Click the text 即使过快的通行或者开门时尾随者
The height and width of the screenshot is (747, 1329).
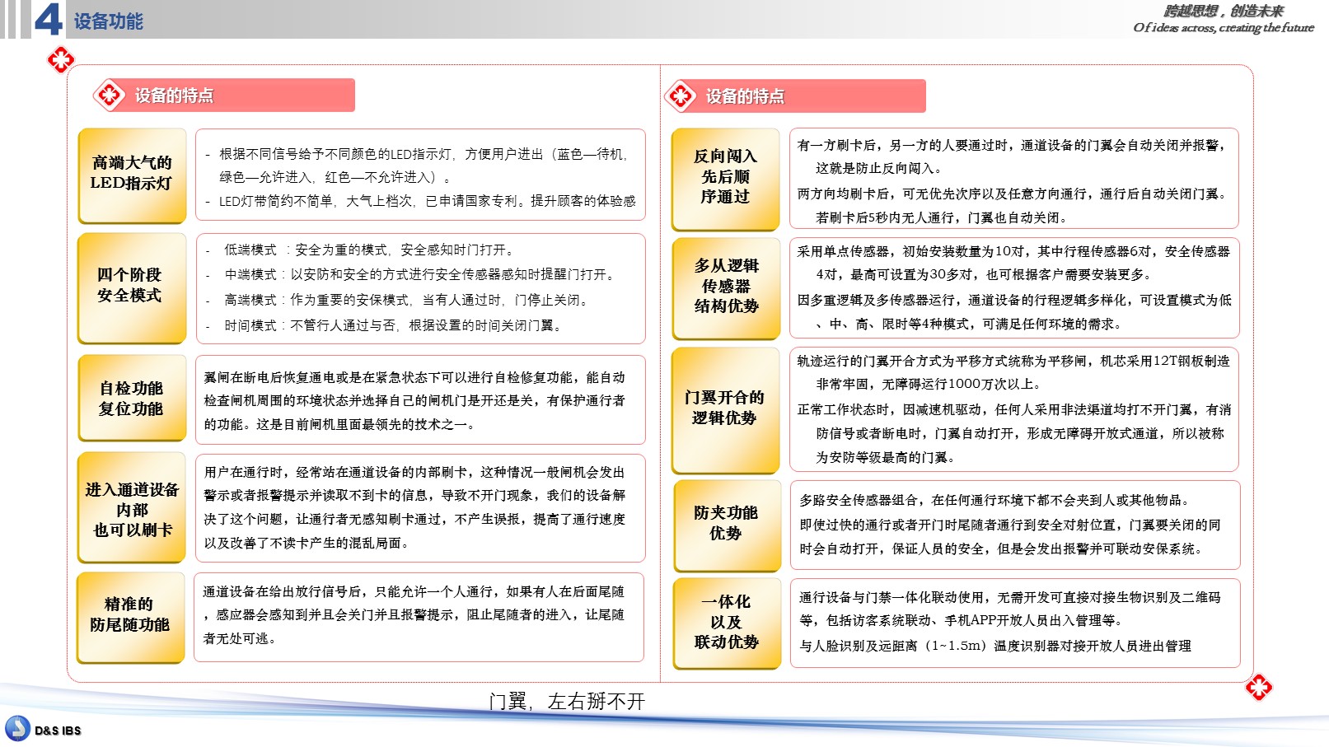[x=1010, y=537]
